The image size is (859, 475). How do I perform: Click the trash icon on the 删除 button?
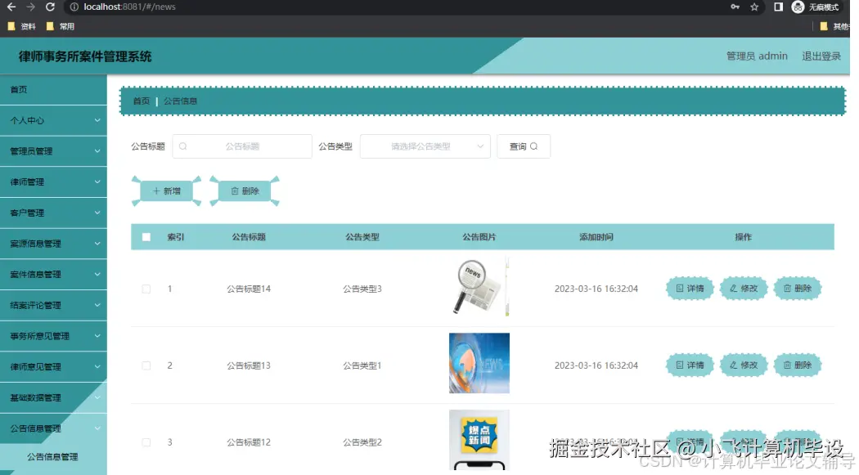tap(235, 190)
